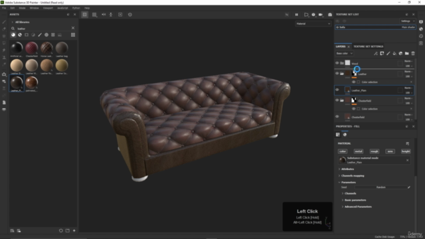
Task: Toggle the nrm channel button
Action: (x=390, y=151)
